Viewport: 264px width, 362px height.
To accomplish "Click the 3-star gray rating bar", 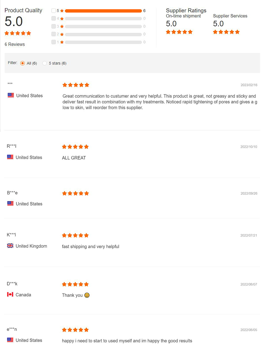I will click(103, 26).
